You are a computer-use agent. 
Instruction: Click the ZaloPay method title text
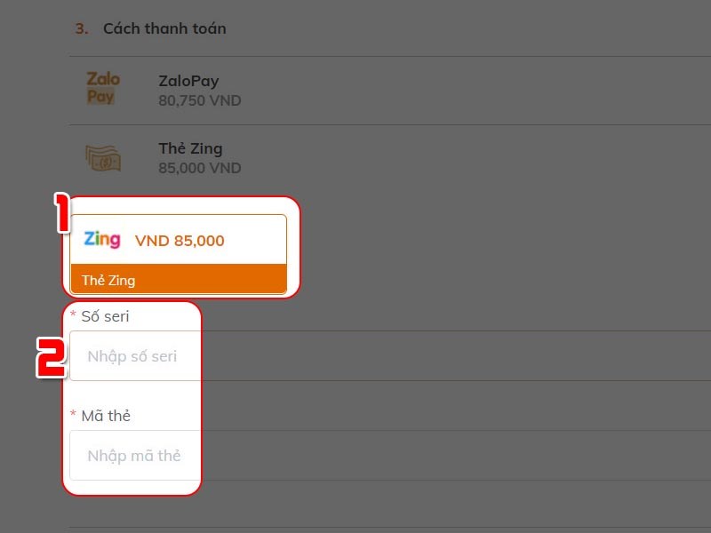tap(188, 81)
